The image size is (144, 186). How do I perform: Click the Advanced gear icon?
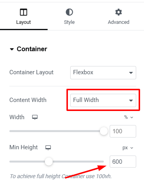[119, 12]
